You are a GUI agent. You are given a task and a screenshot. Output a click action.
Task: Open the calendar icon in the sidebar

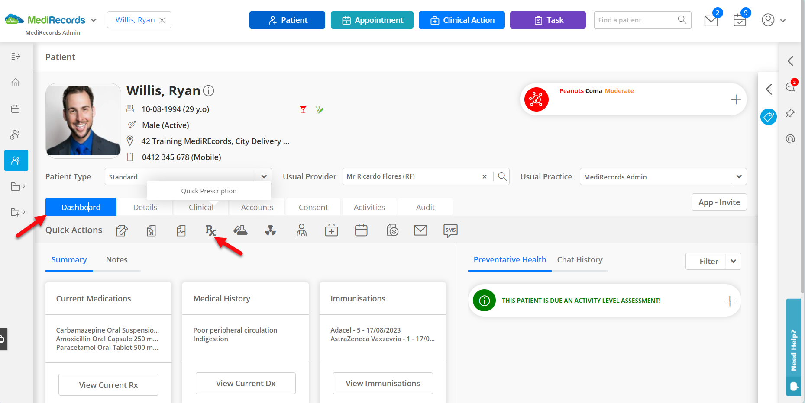pos(16,109)
